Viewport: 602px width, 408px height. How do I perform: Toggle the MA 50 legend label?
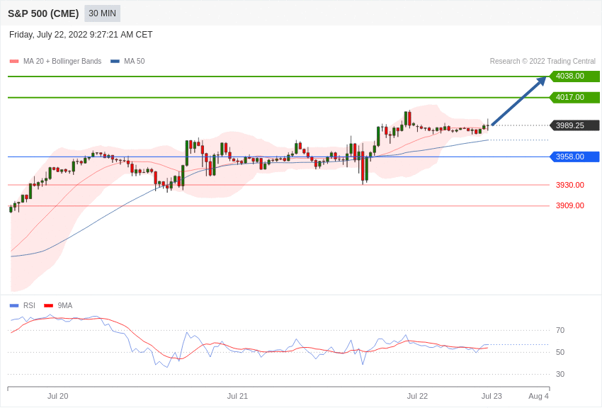coord(135,61)
